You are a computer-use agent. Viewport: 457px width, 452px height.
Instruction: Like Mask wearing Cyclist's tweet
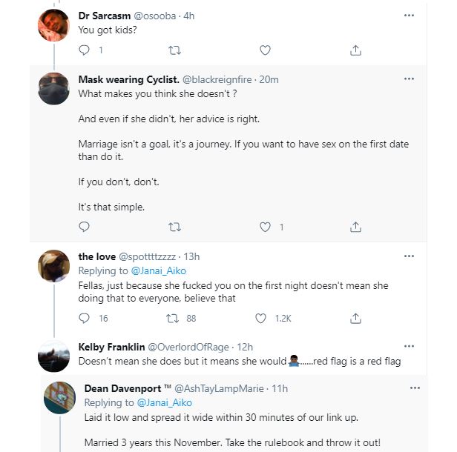(x=265, y=227)
